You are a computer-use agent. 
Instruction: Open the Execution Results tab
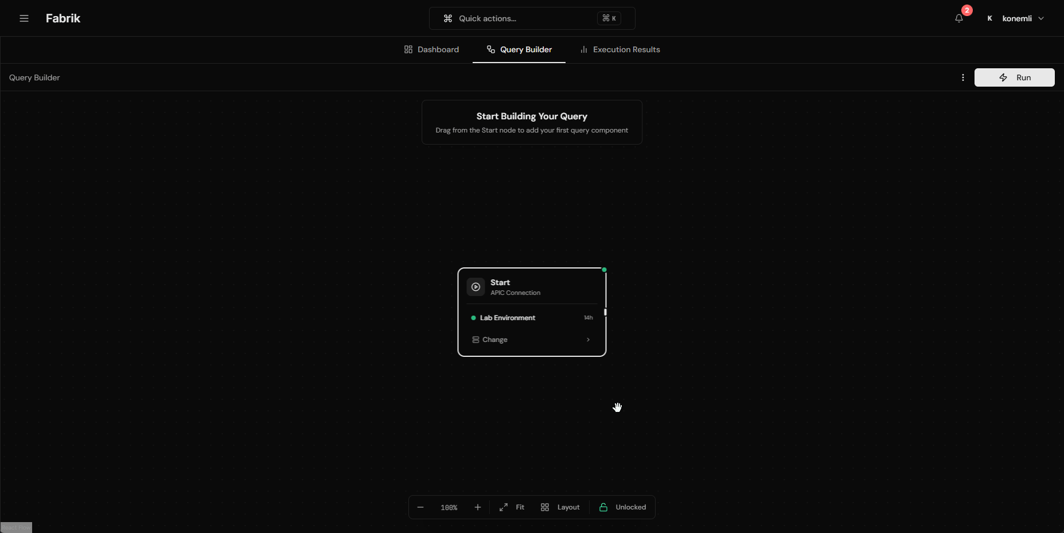(620, 49)
